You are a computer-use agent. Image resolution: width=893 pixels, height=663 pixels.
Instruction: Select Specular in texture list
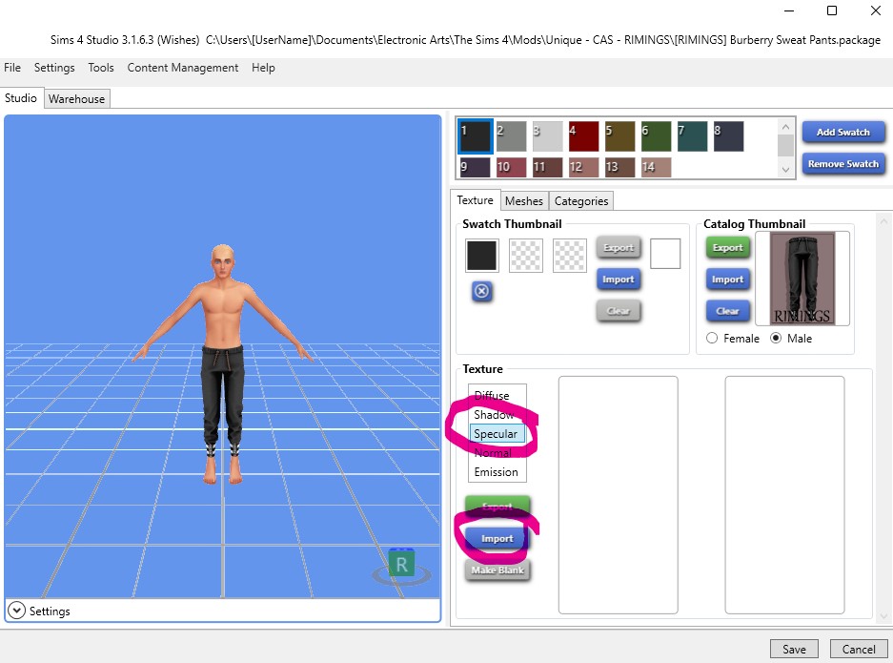[x=497, y=434]
